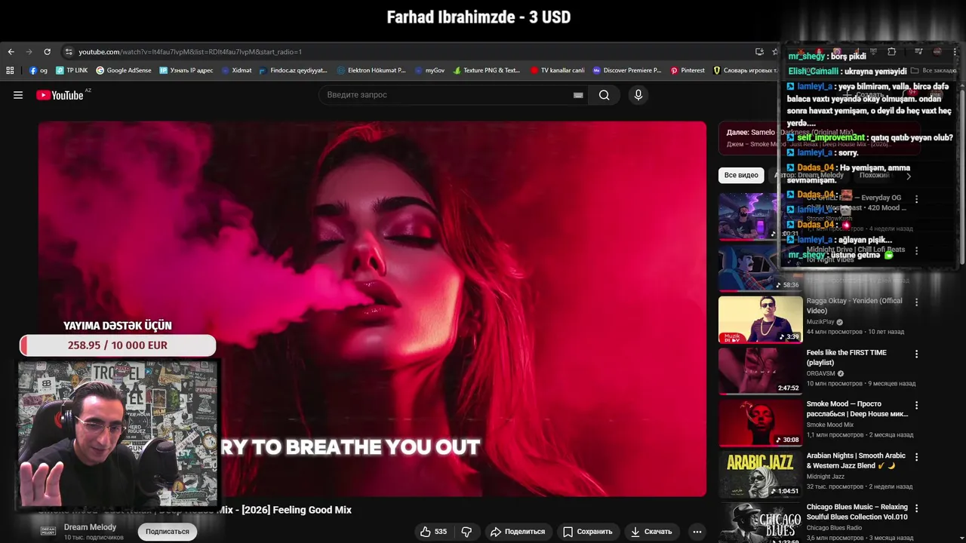Open the ORGAVSM channel link

(x=820, y=373)
